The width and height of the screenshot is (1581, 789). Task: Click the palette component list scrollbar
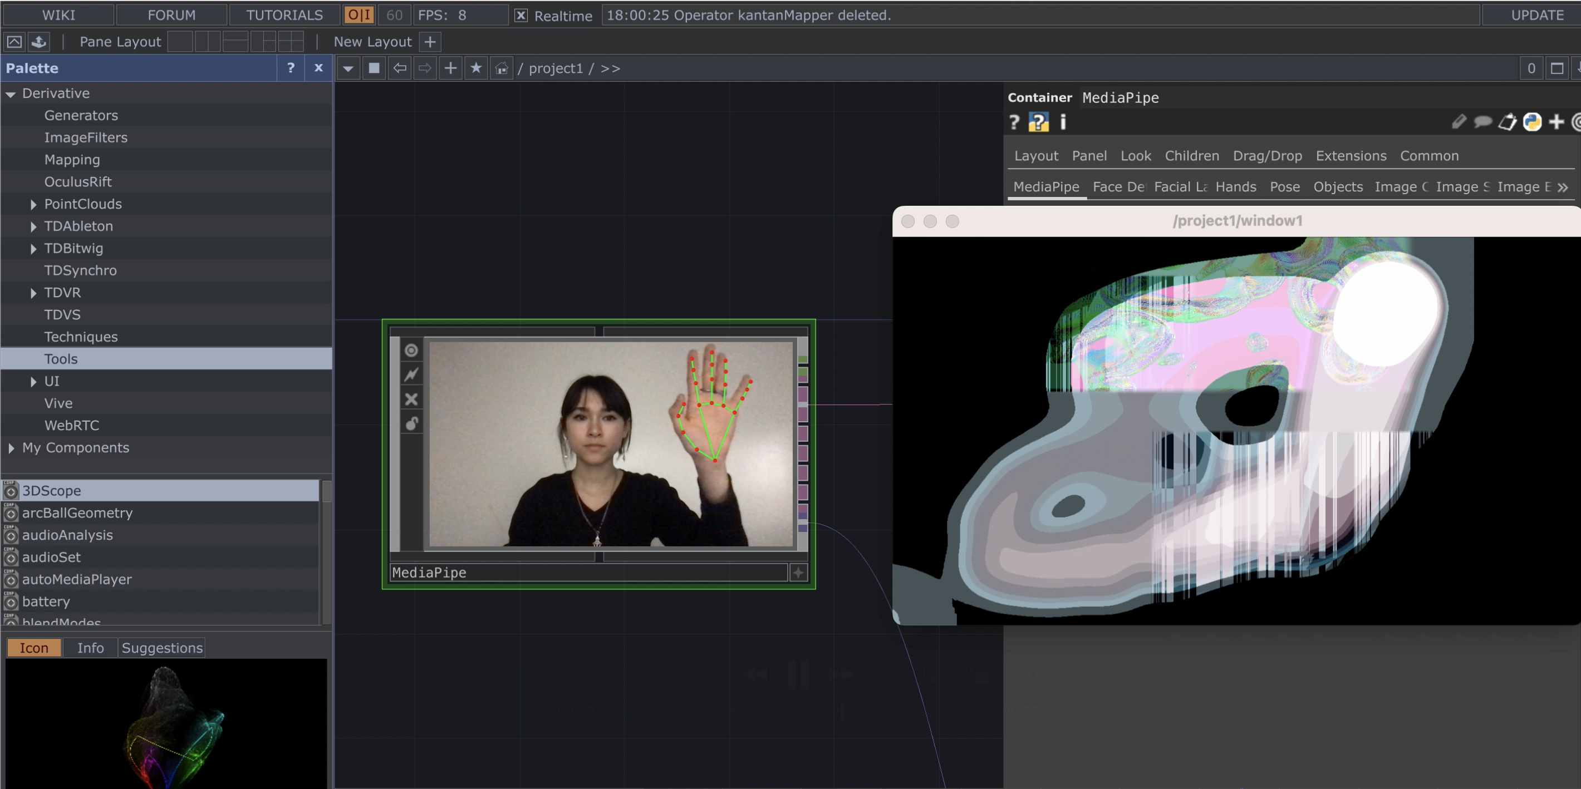327,552
